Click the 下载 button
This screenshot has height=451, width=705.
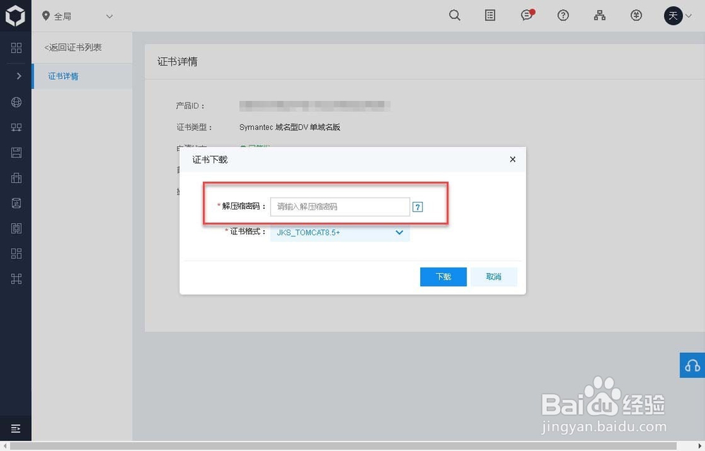point(443,277)
